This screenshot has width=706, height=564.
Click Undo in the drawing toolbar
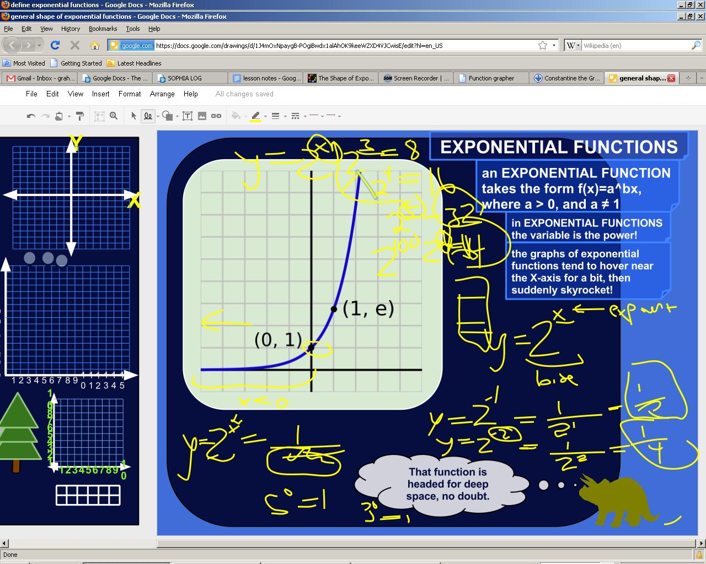click(x=31, y=116)
